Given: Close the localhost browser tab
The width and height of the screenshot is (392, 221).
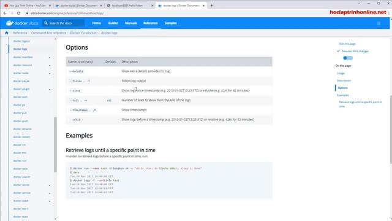Looking at the screenshot, I should pyautogui.click(x=153, y=6).
